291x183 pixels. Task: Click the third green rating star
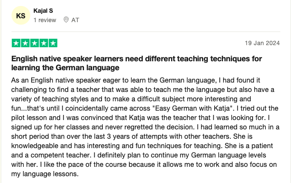35,43
